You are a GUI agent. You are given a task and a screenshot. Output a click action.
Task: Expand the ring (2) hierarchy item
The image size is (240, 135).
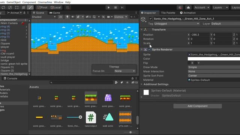pos(26,33)
